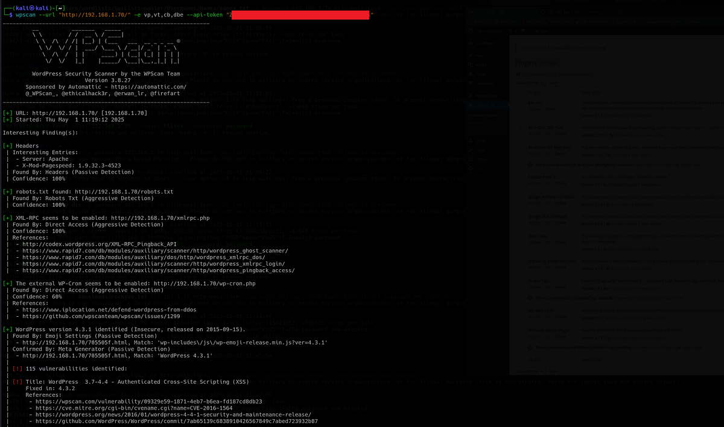Tick the All in One SEO Pack checkbox
Viewport: 724px width, 427px height.
click(x=522, y=128)
